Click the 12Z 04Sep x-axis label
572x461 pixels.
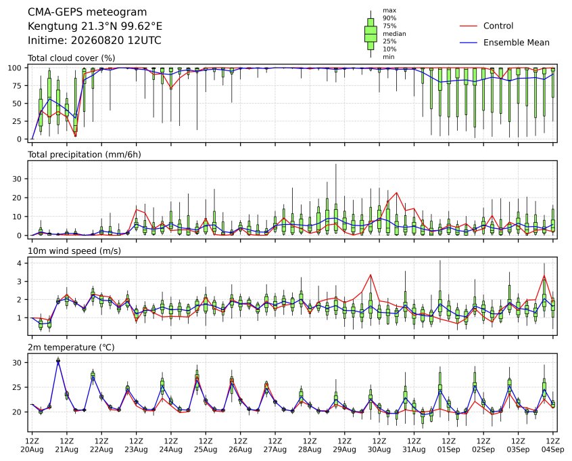(553, 445)
